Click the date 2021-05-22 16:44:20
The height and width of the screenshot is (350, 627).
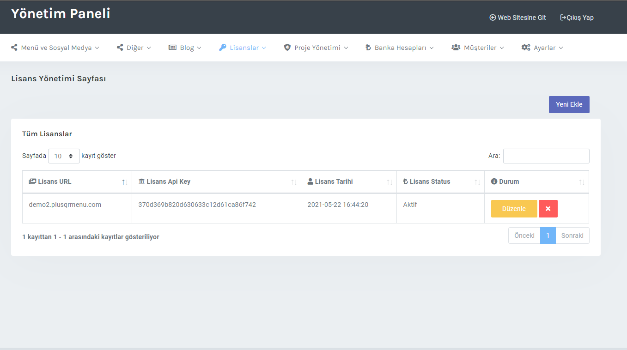338,205
